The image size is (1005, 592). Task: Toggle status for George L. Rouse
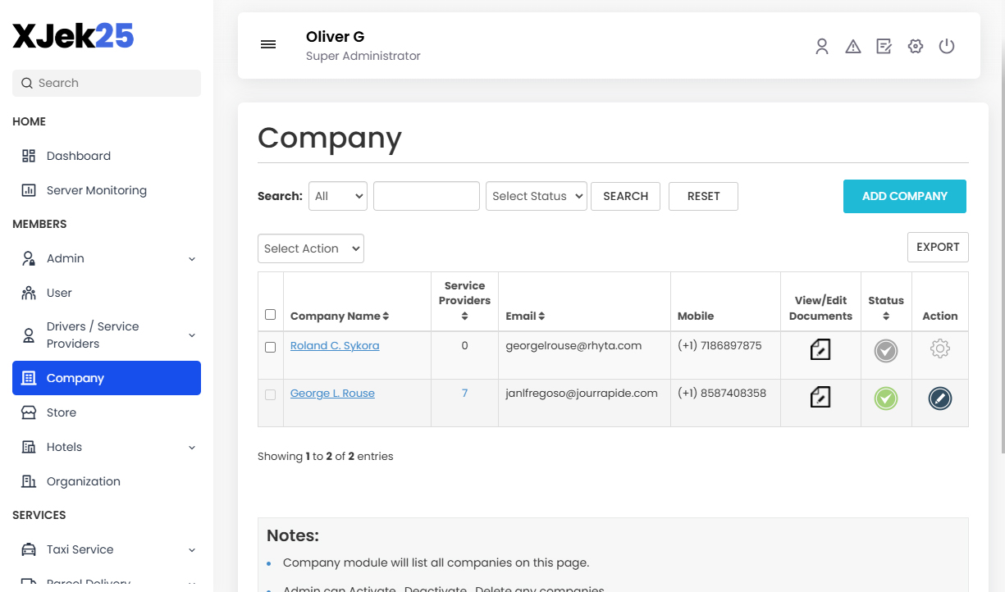pos(885,399)
